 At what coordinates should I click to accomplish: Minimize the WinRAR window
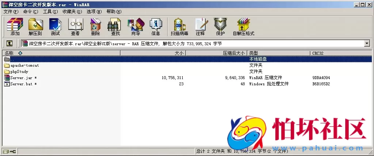pyautogui.click(x=357, y=4)
